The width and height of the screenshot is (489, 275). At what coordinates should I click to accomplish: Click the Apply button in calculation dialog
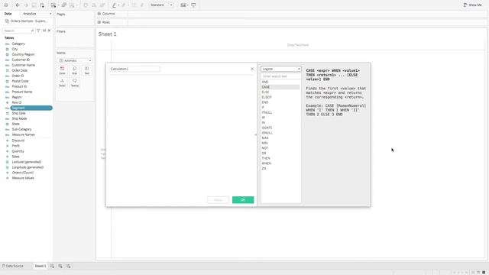click(218, 200)
